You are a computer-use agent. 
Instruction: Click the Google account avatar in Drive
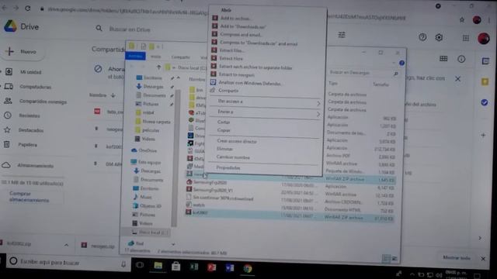484,39
